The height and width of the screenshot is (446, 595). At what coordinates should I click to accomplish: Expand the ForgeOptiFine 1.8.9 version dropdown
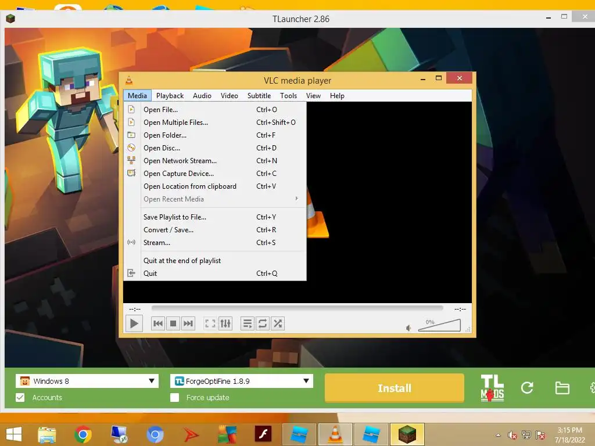pyautogui.click(x=306, y=381)
